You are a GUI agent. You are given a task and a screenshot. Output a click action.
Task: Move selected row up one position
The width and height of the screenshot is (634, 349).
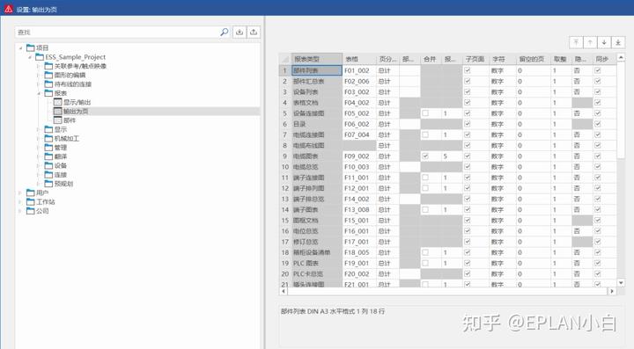coord(590,42)
